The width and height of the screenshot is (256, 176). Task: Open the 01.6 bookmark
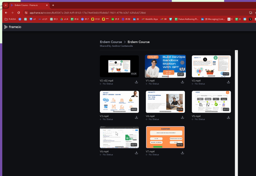[x=75, y=19]
